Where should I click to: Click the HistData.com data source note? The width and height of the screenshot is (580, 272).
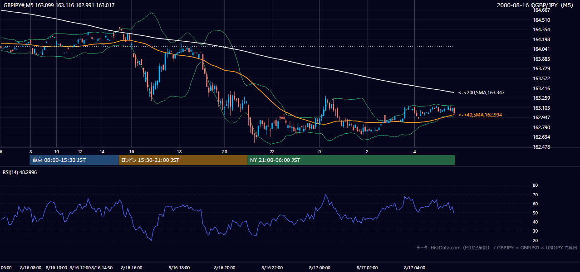point(496,248)
